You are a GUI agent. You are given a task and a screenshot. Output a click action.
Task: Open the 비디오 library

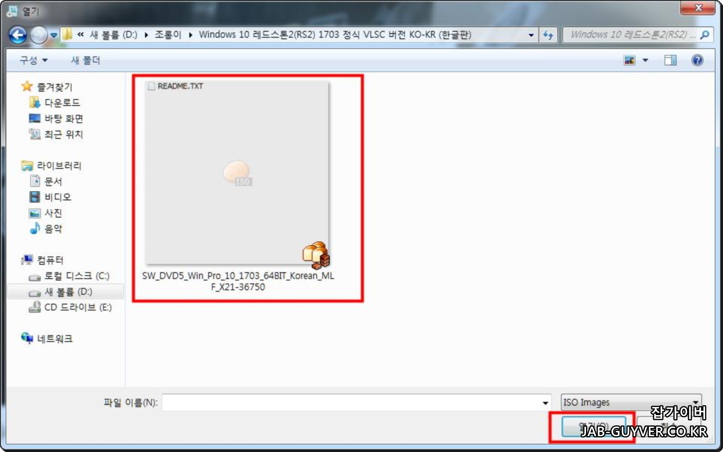point(58,197)
